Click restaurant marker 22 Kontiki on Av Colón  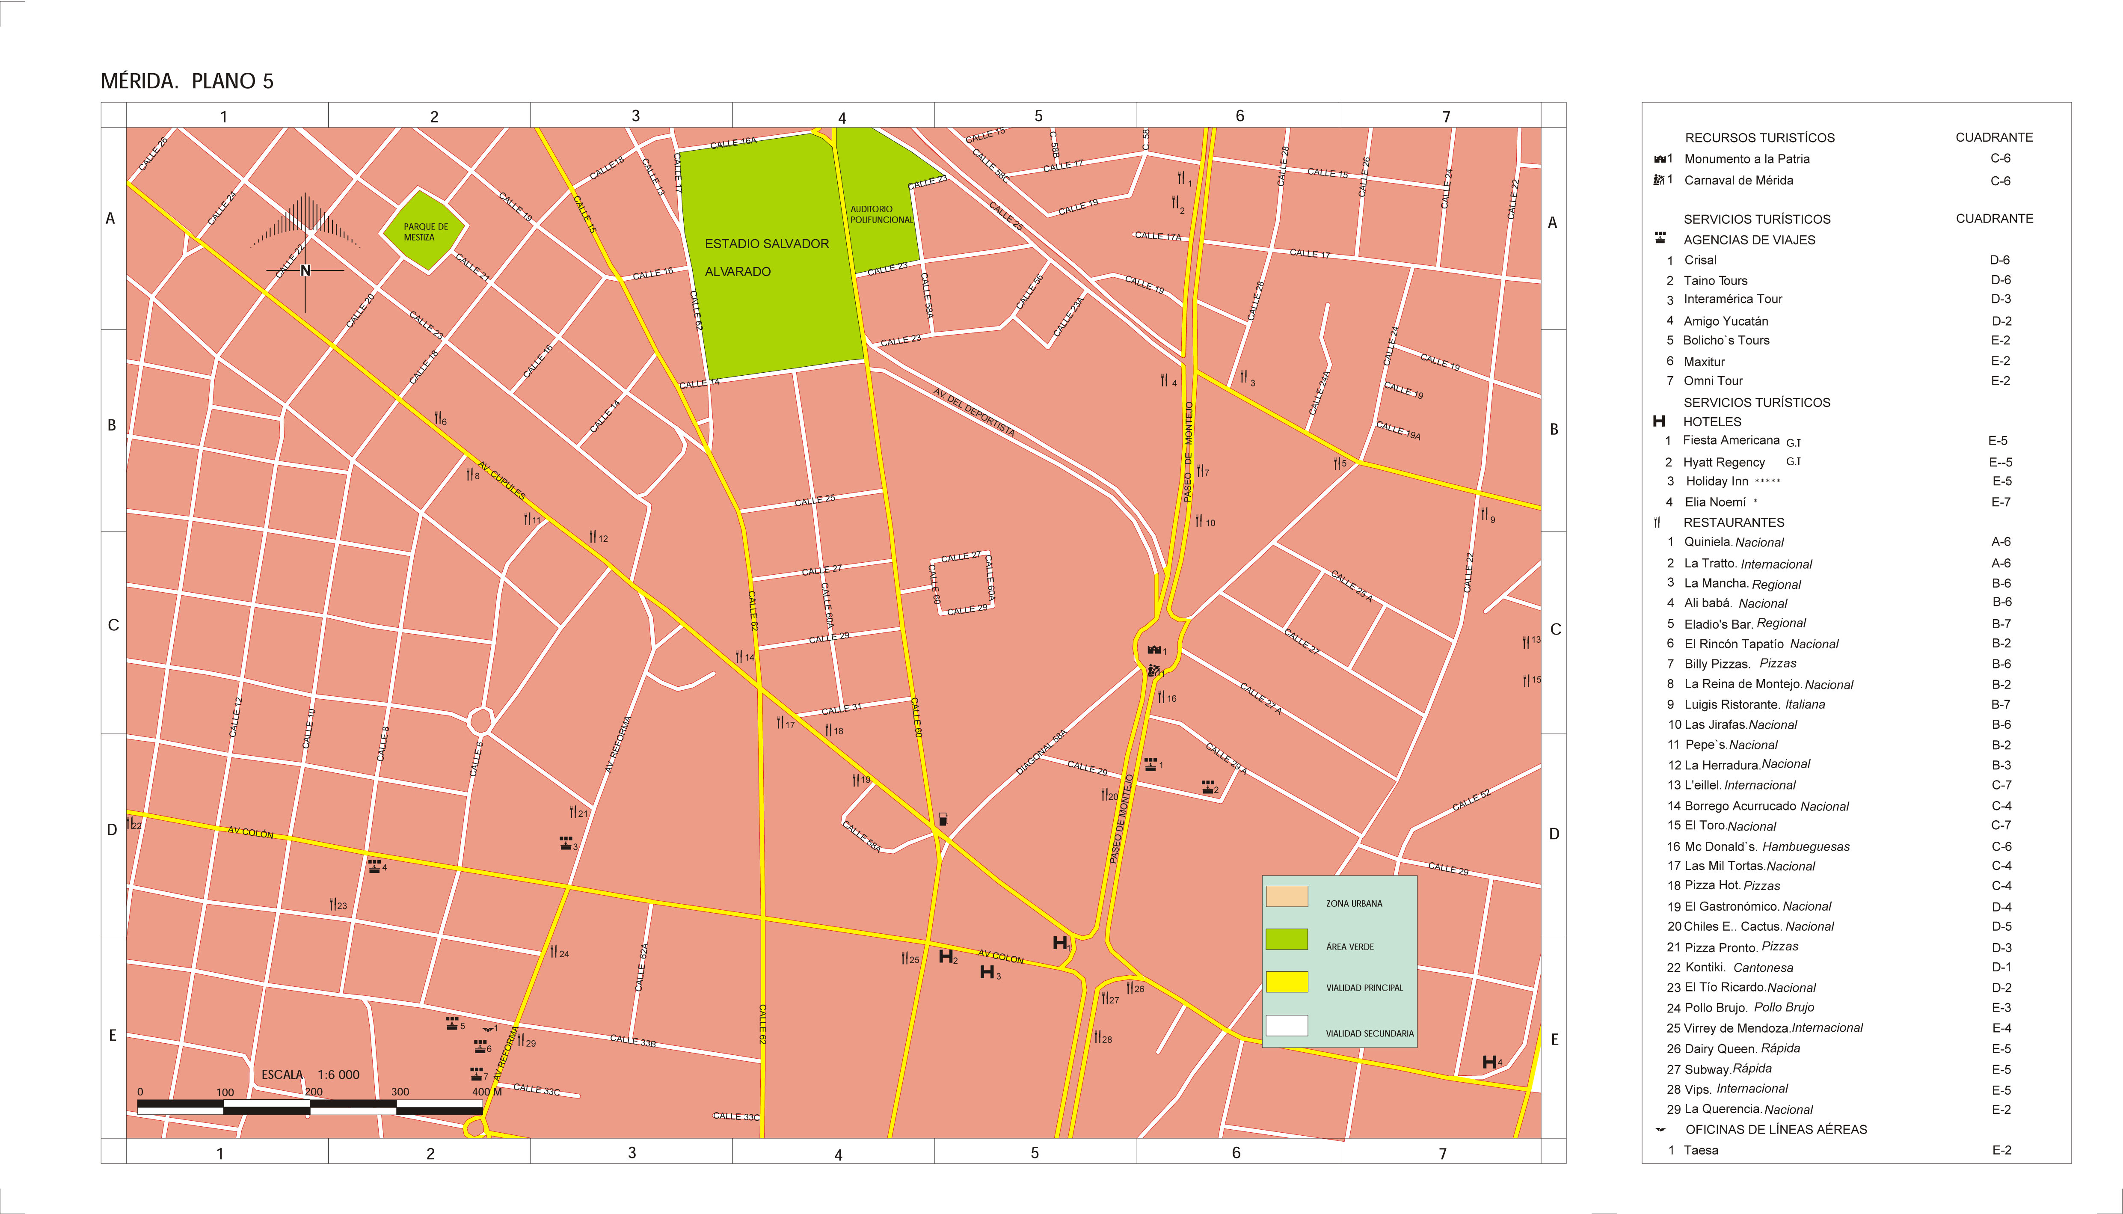(131, 824)
